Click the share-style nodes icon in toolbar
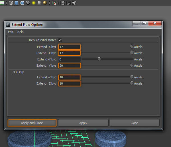This screenshot has width=171, height=147. pyautogui.click(x=74, y=3)
